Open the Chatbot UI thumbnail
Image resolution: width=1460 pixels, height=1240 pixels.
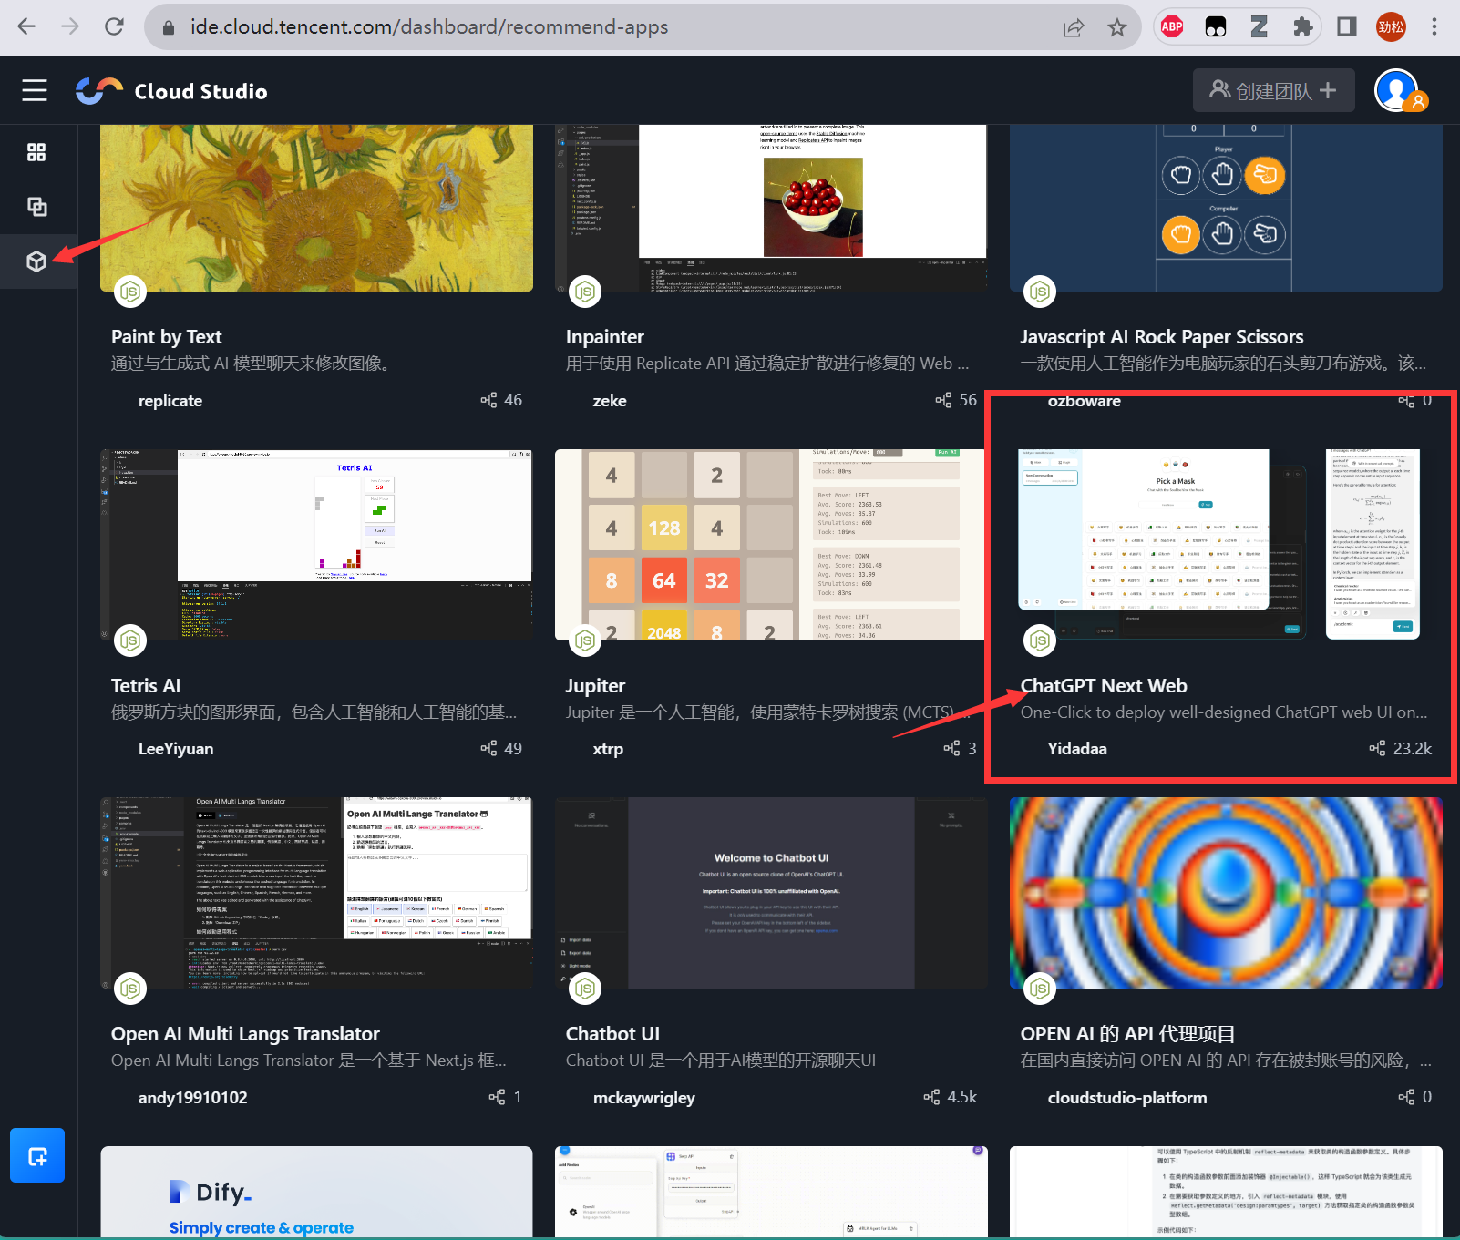[x=771, y=893]
